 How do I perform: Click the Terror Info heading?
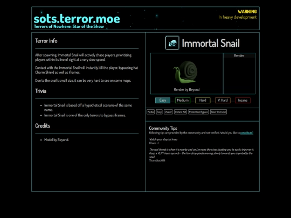46,41
